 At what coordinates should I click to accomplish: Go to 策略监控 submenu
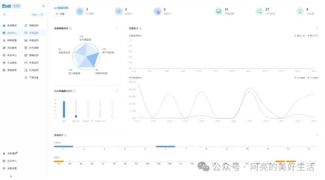pyautogui.click(x=32, y=55)
